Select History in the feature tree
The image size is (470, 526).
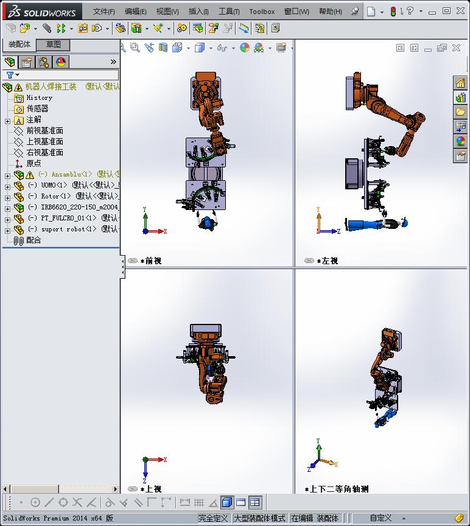tap(39, 97)
